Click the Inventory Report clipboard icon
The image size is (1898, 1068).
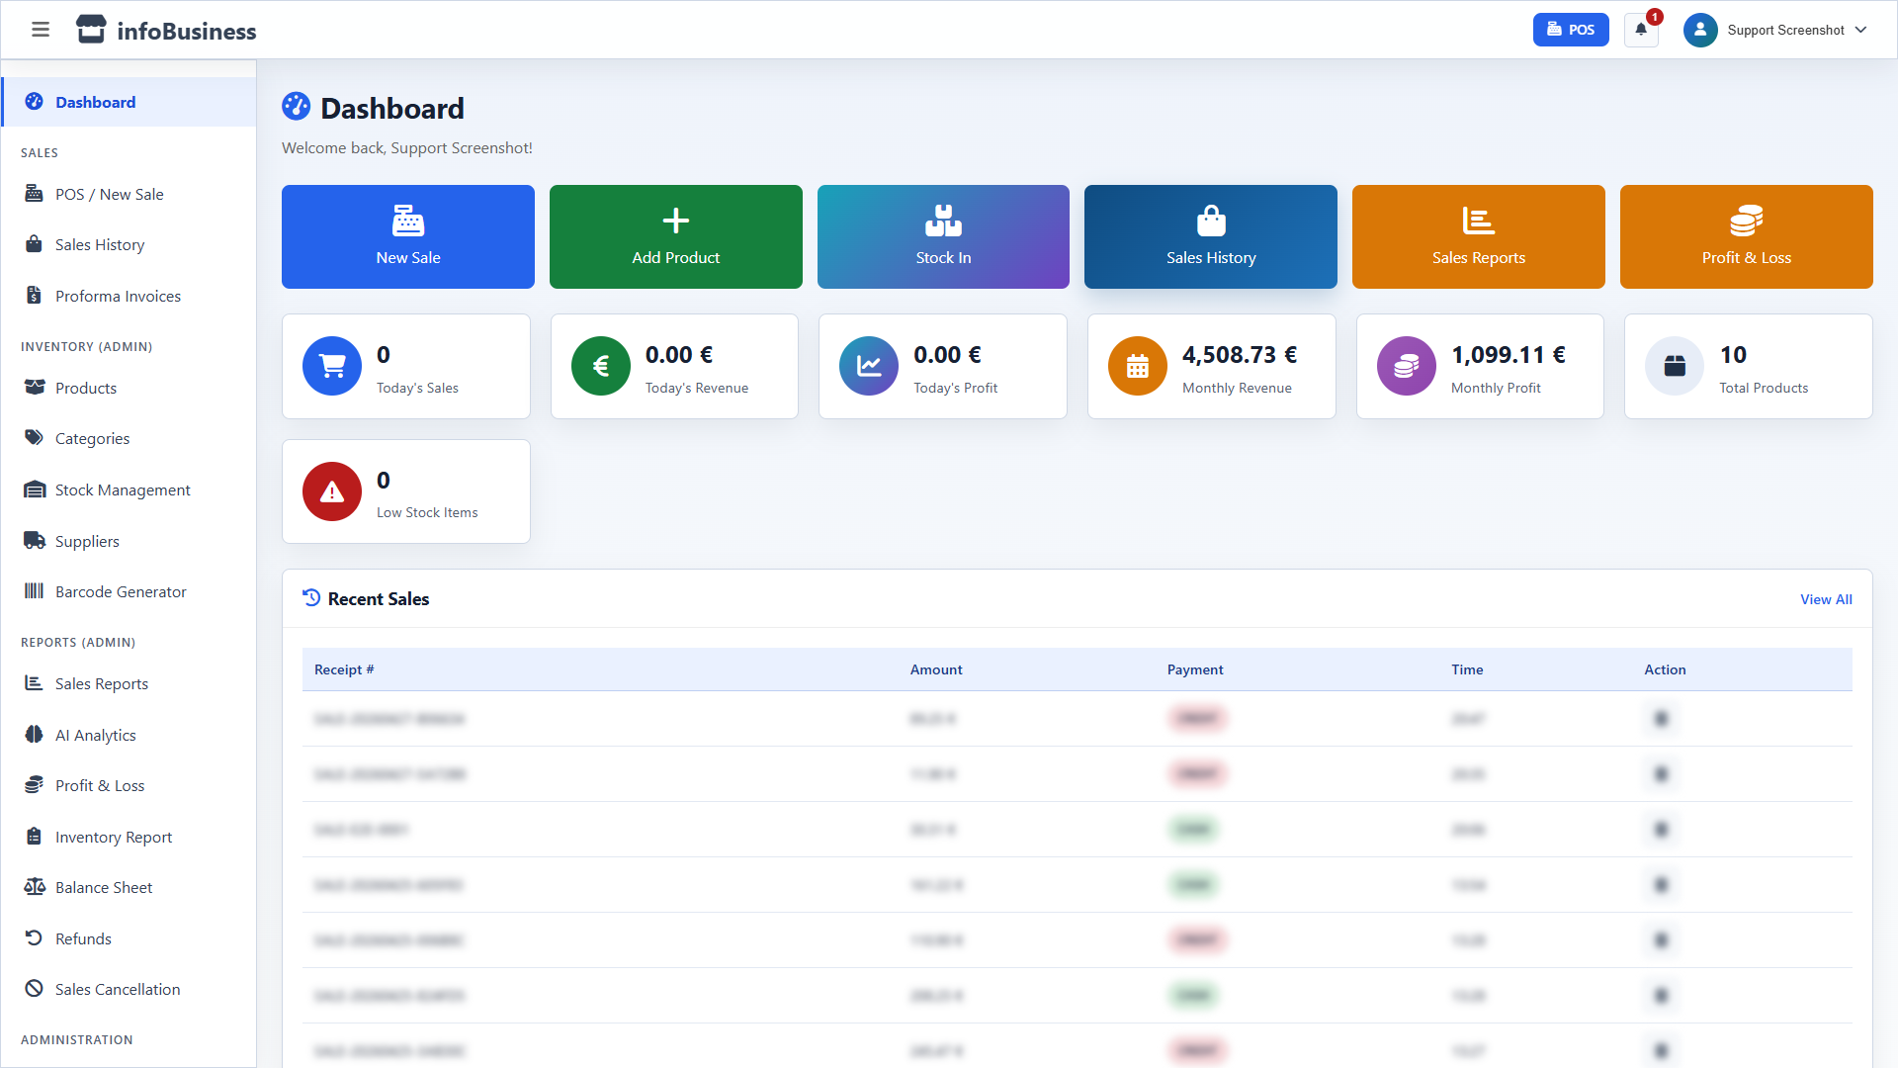click(x=35, y=837)
